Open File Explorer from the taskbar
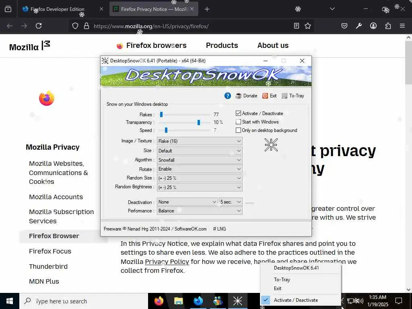This screenshot has height=309, width=412. point(178,301)
